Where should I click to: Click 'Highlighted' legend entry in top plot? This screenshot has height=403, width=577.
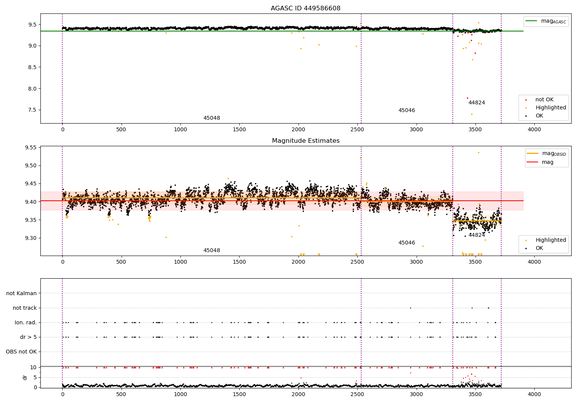coord(551,108)
